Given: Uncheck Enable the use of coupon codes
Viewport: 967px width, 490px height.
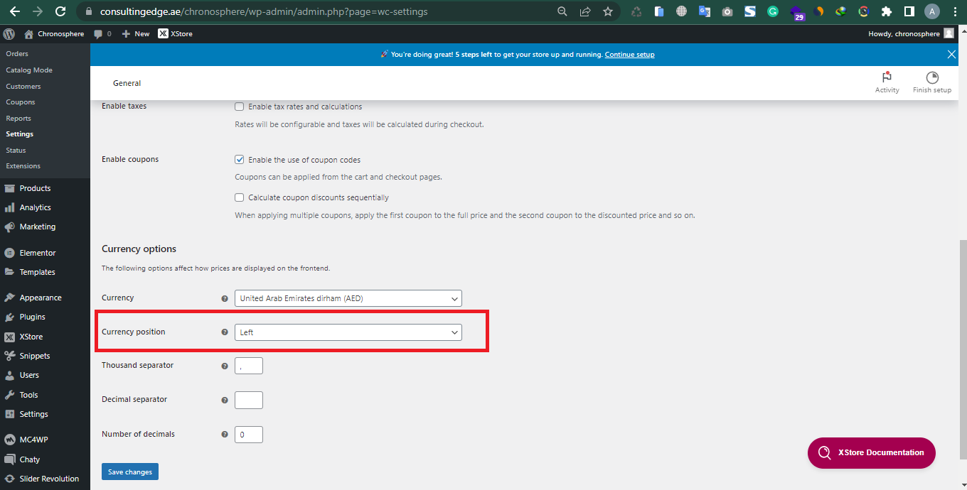Looking at the screenshot, I should [x=240, y=160].
